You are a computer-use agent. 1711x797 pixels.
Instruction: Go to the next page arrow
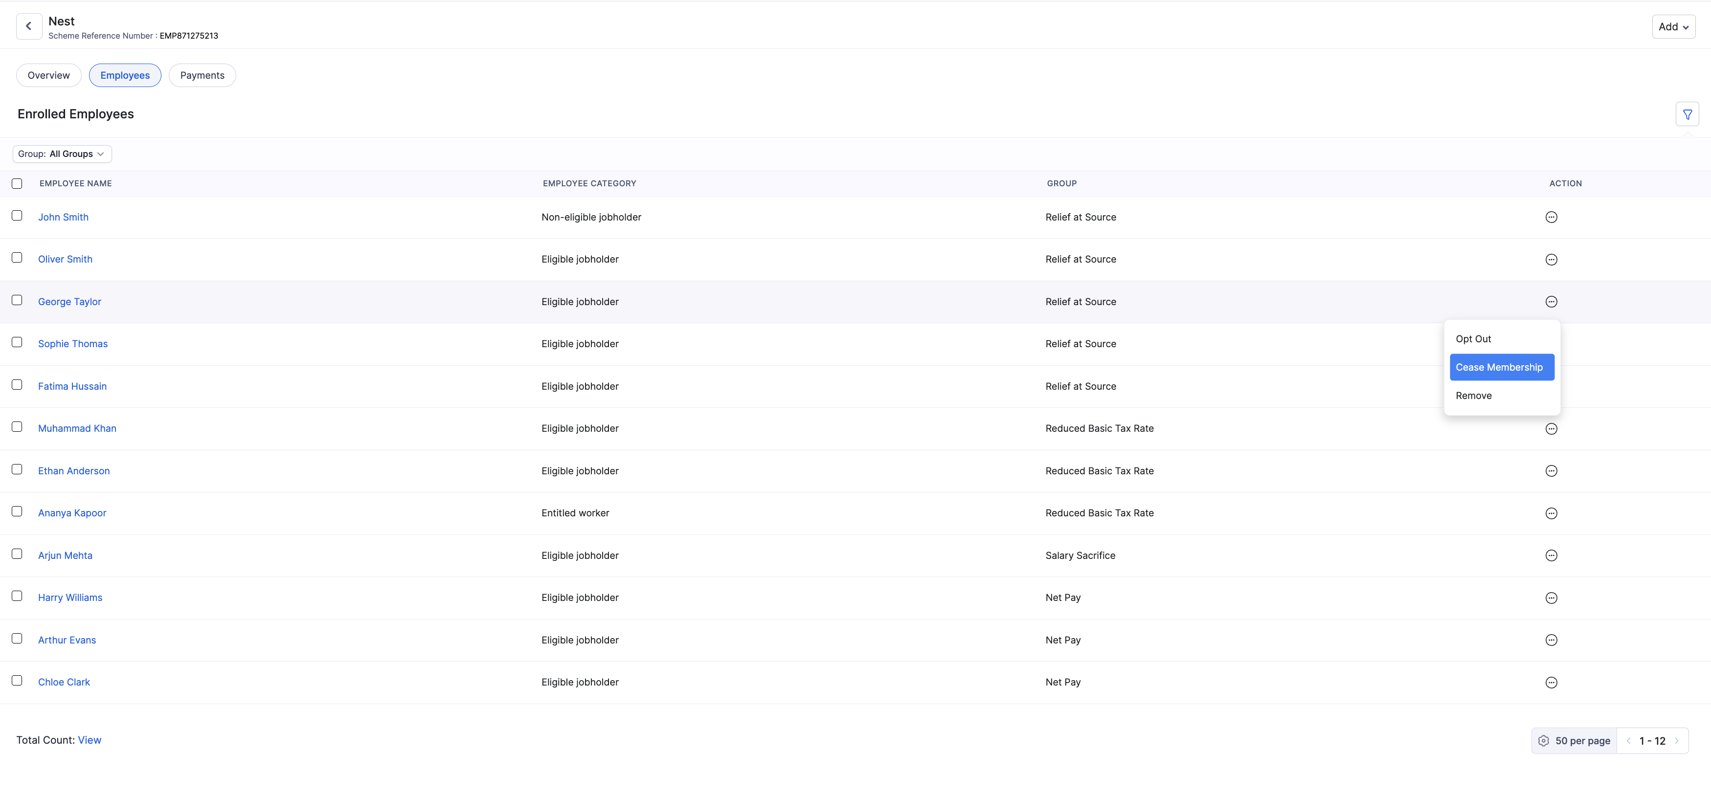click(x=1676, y=741)
